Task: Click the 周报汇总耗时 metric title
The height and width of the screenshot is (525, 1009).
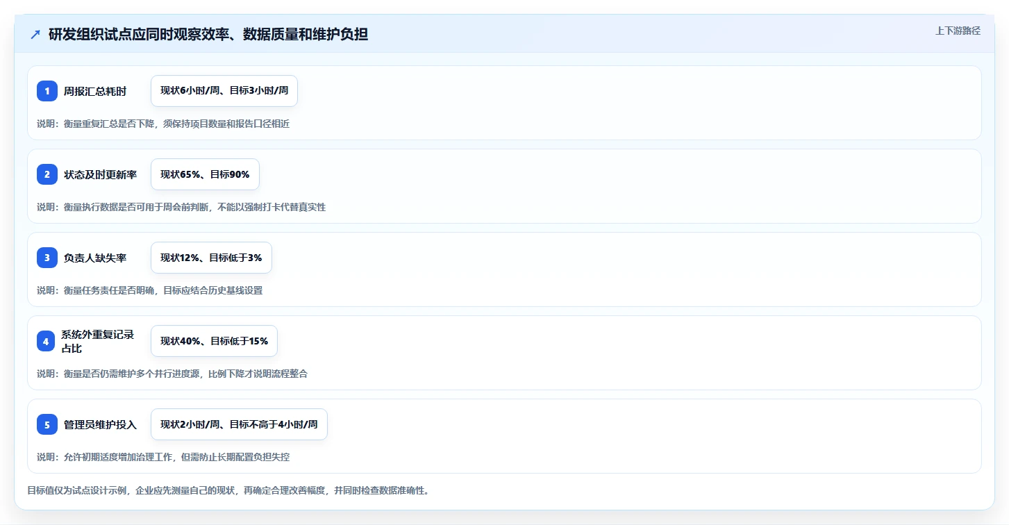Action: tap(95, 91)
